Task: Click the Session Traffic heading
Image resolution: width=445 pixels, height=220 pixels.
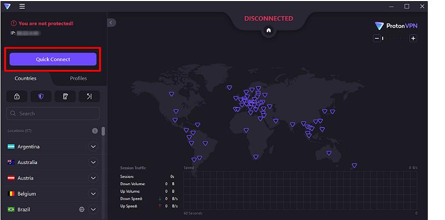Action: tap(133, 168)
